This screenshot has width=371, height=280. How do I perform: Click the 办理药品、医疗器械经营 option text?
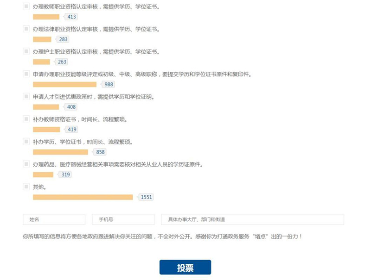[x=118, y=165]
